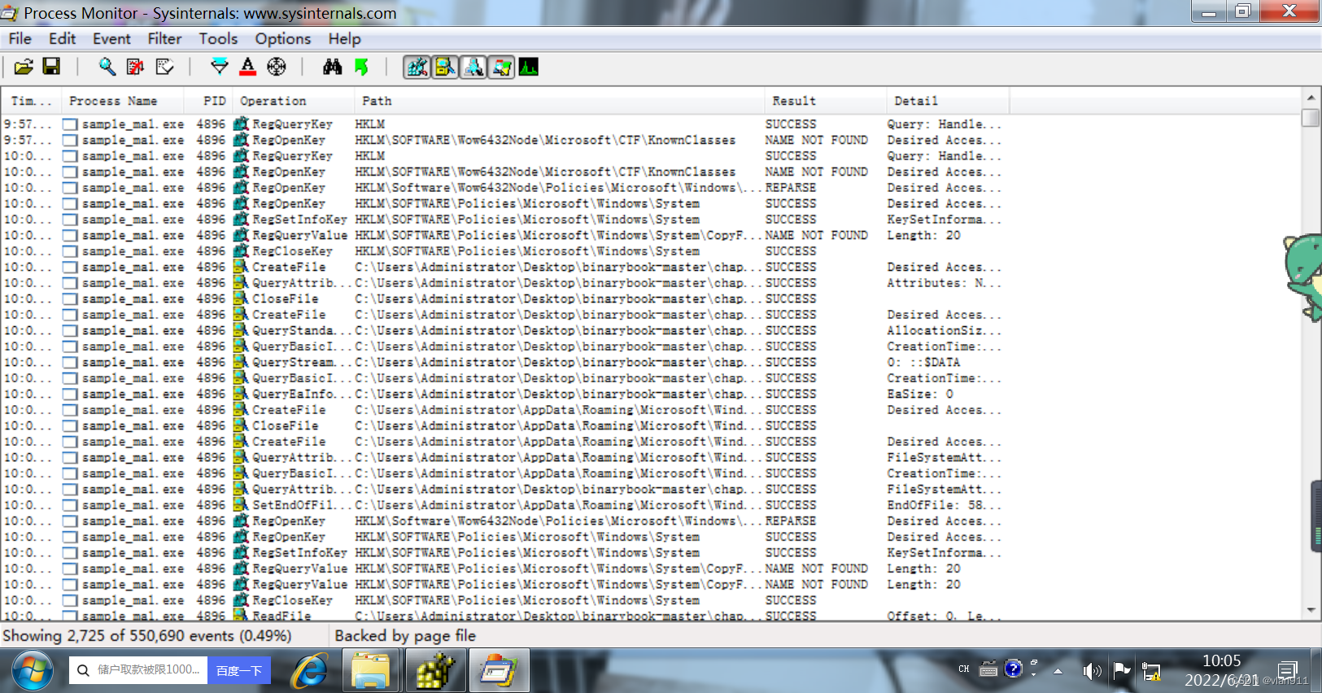Open the Filter menu
1322x693 pixels.
pos(164,38)
